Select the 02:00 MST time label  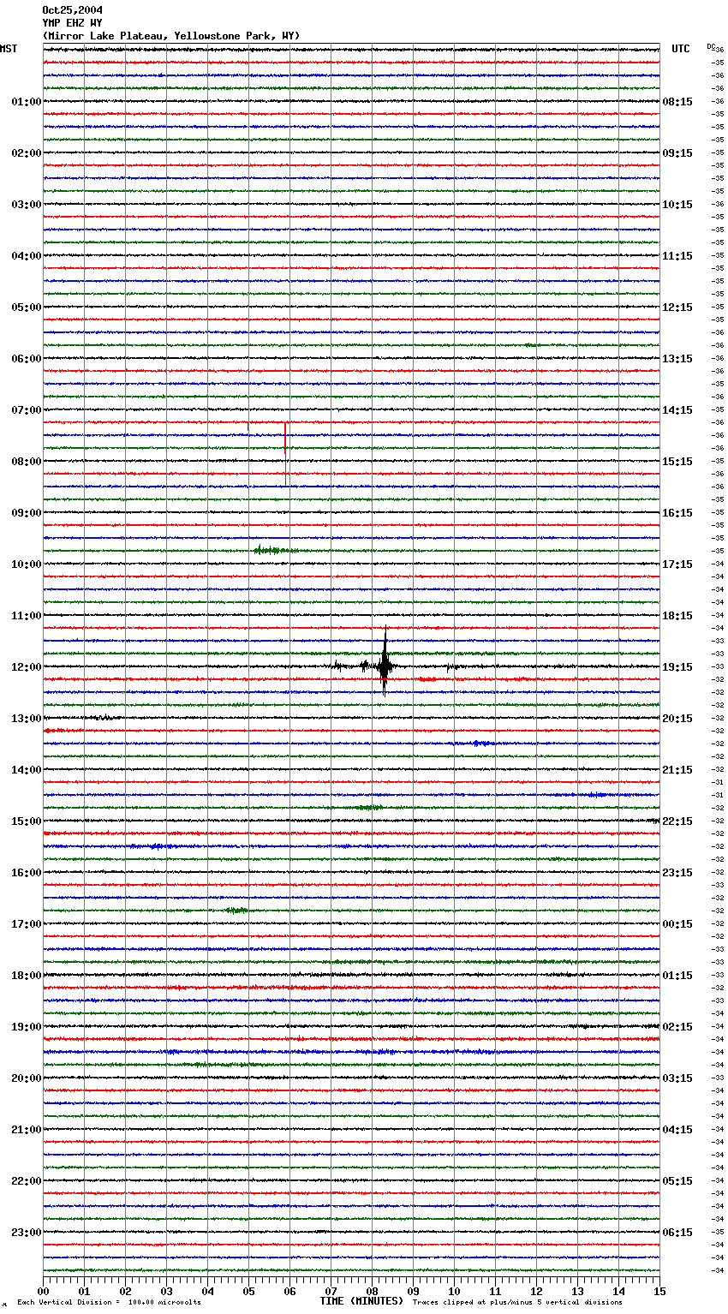click(x=26, y=153)
